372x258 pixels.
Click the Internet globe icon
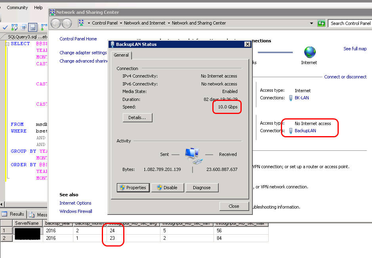310,52
